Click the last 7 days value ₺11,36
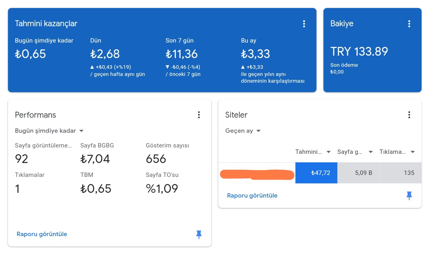Viewport: 429px width, 256px height. pos(182,54)
